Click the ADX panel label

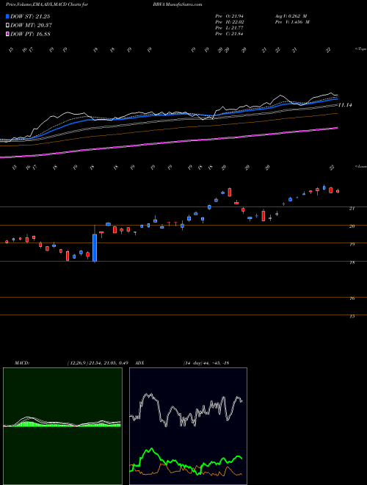[x=139, y=363]
